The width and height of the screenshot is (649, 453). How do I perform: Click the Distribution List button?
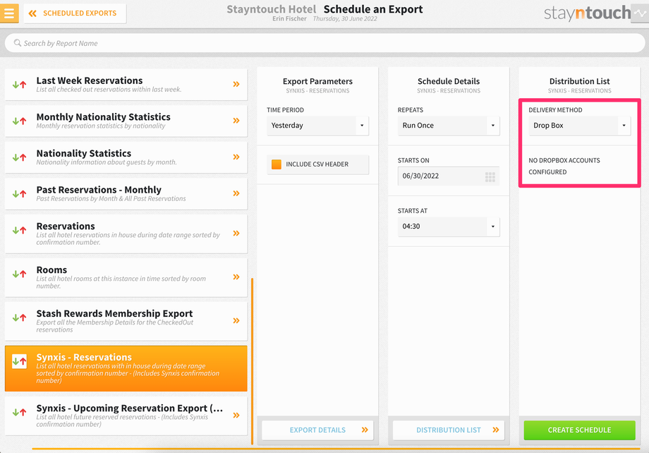point(449,430)
